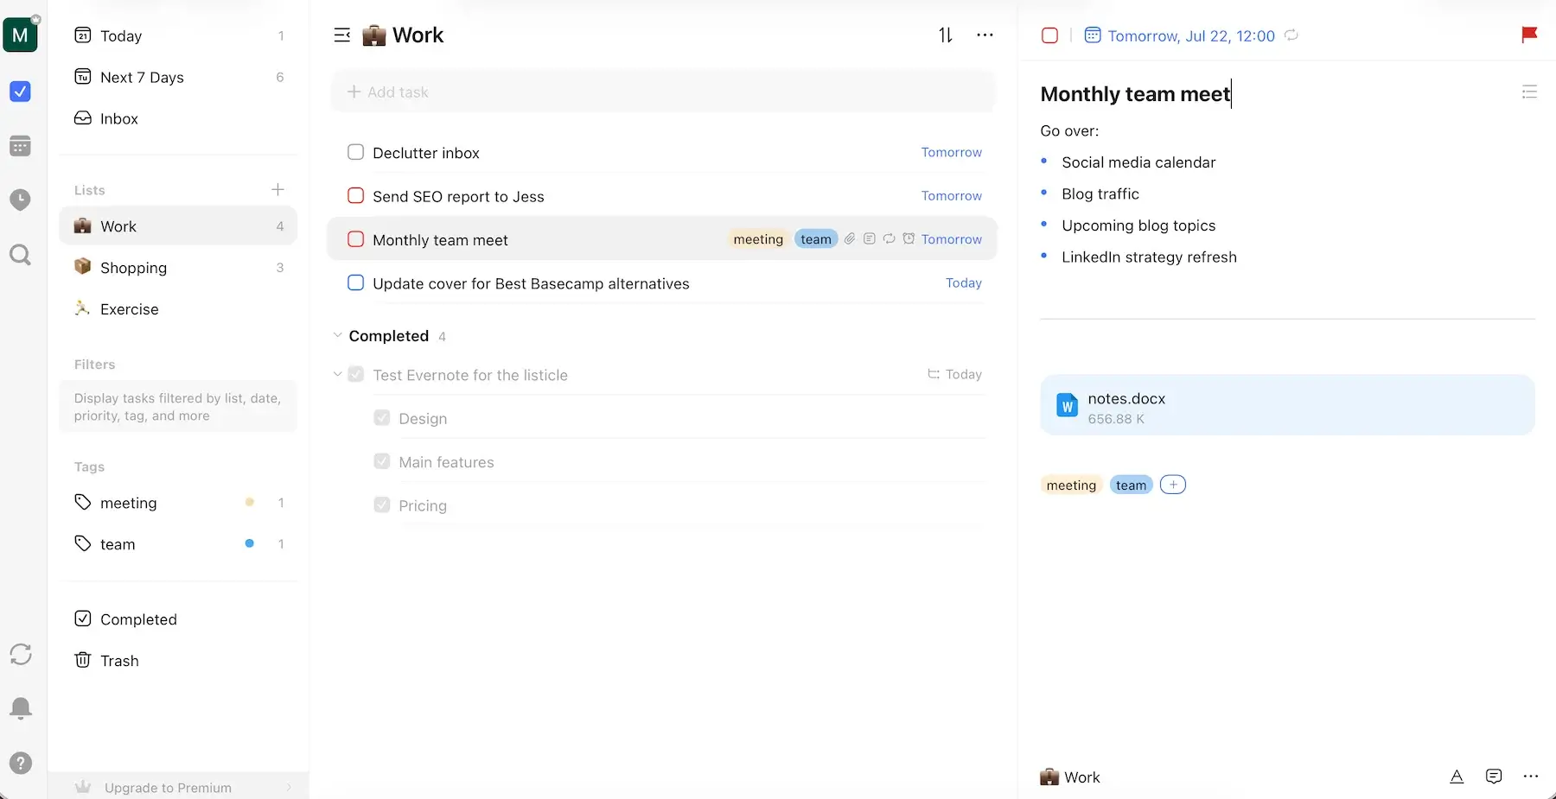The height and width of the screenshot is (799, 1556).
Task: Open the meeting tag in sidebar
Action: tap(179, 503)
